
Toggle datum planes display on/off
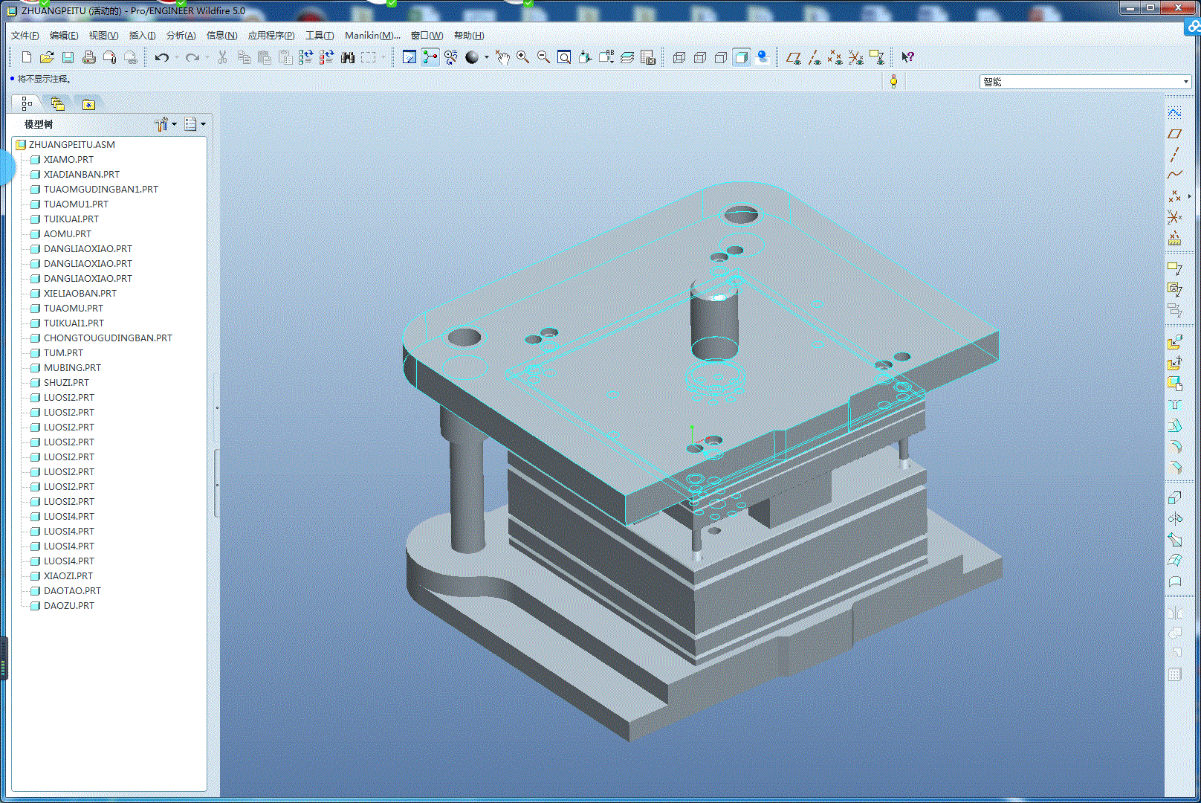tap(794, 57)
